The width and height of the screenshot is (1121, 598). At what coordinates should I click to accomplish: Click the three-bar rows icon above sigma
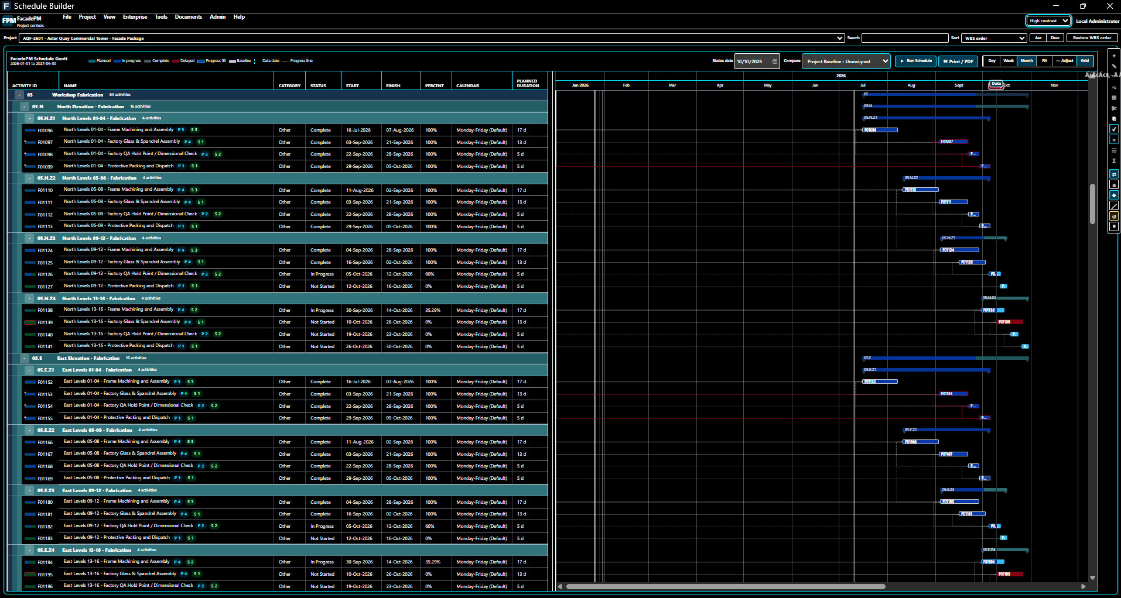1114,150
